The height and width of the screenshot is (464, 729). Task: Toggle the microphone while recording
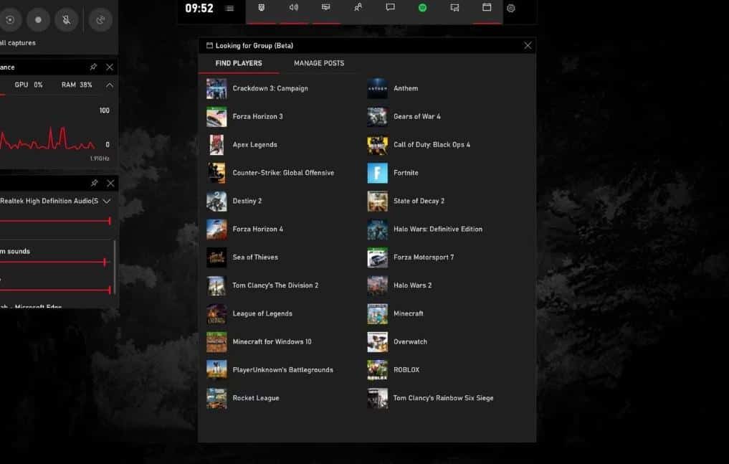pyautogui.click(x=67, y=20)
